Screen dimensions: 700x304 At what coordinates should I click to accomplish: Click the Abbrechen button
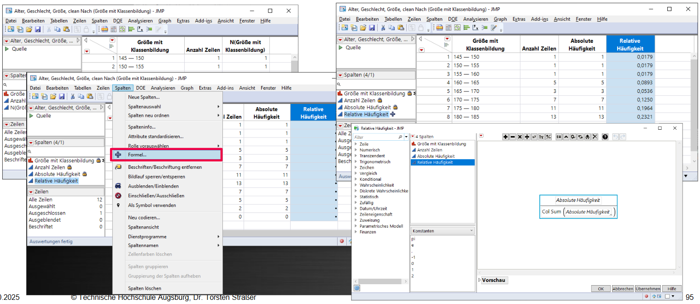(623, 289)
